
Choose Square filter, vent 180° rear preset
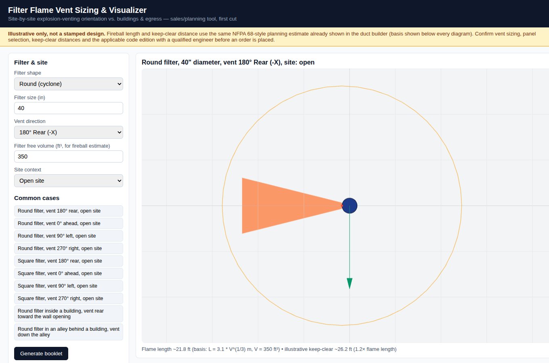[69, 261]
